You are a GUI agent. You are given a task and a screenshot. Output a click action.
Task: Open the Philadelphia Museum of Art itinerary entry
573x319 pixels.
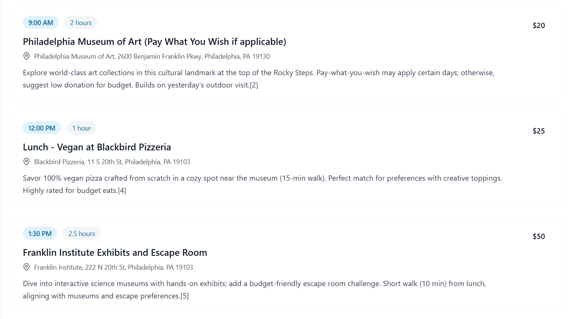154,42
